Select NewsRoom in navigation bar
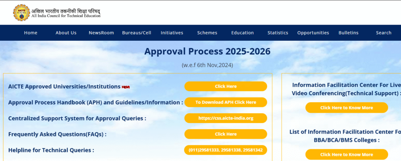The image size is (401, 161). point(101,33)
